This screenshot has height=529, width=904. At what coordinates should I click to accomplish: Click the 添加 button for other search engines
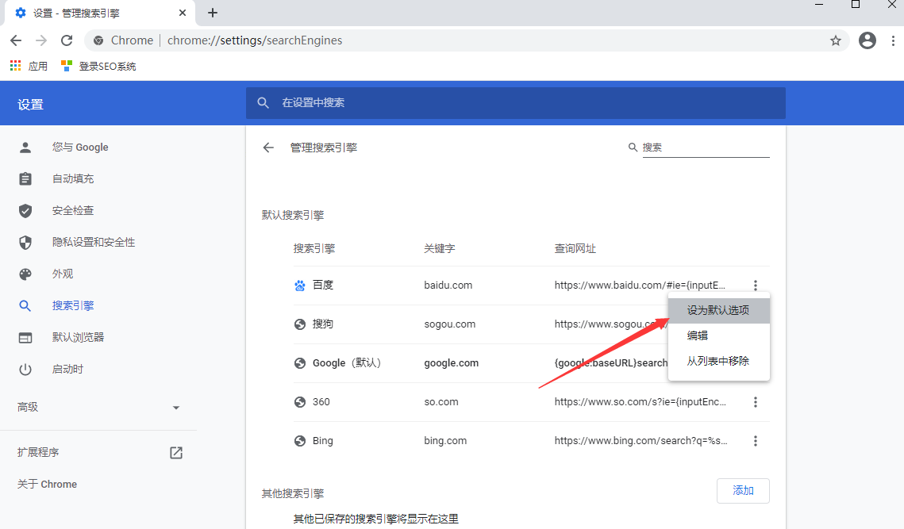click(743, 490)
